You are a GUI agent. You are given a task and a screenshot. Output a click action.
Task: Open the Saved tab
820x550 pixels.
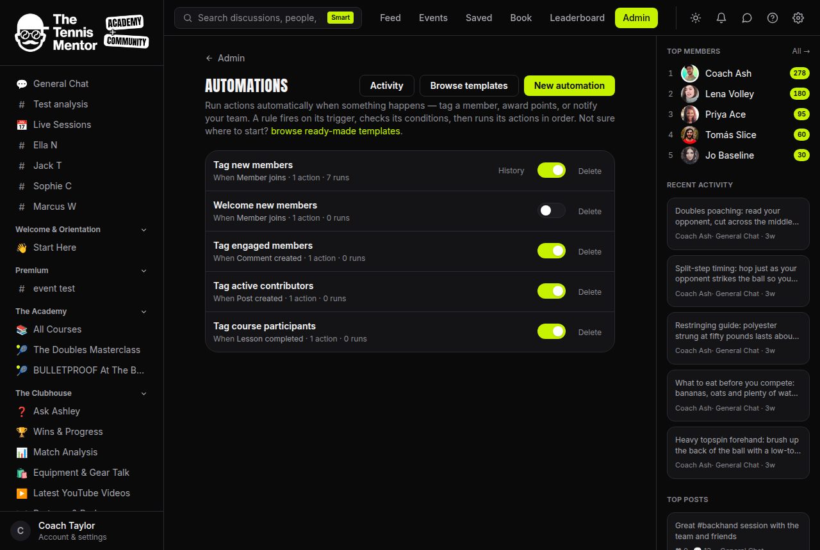(479, 18)
